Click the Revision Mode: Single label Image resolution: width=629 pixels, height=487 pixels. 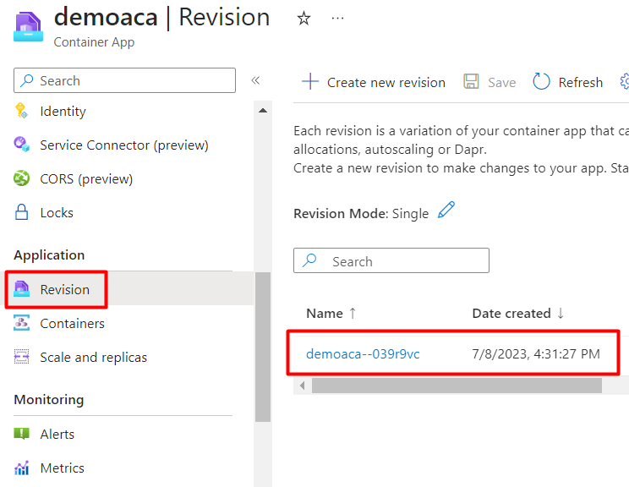[x=361, y=213]
